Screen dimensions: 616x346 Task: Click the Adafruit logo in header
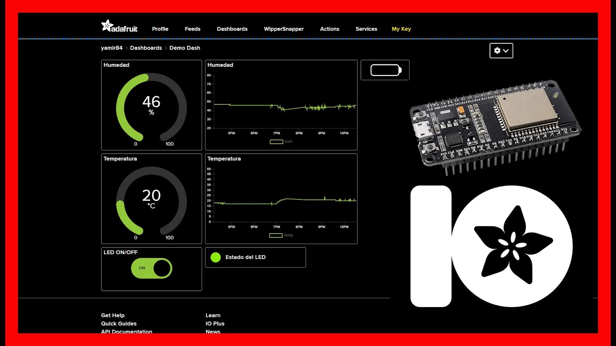click(119, 26)
